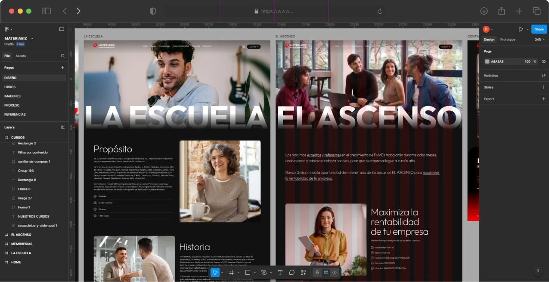Toggle page background visibility eye icon
Image resolution: width=549 pixels, height=282 pixels.
(x=543, y=61)
